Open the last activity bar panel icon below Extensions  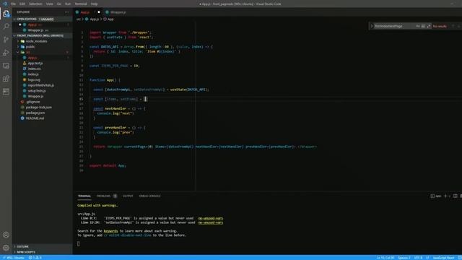pyautogui.click(x=6, y=92)
